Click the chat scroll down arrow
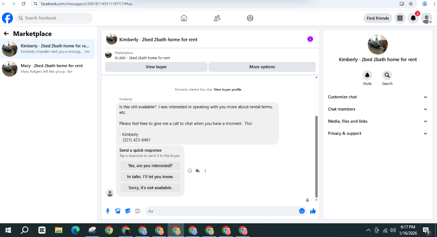Screen dimensions: 437x237 [316, 200]
